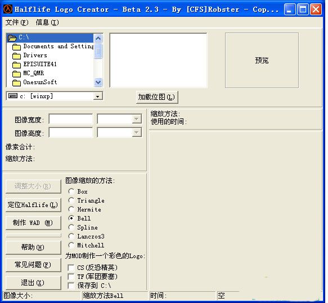Maximize the Halflife Logo Creator window
This screenshot has width=328, height=303.
(303, 9)
